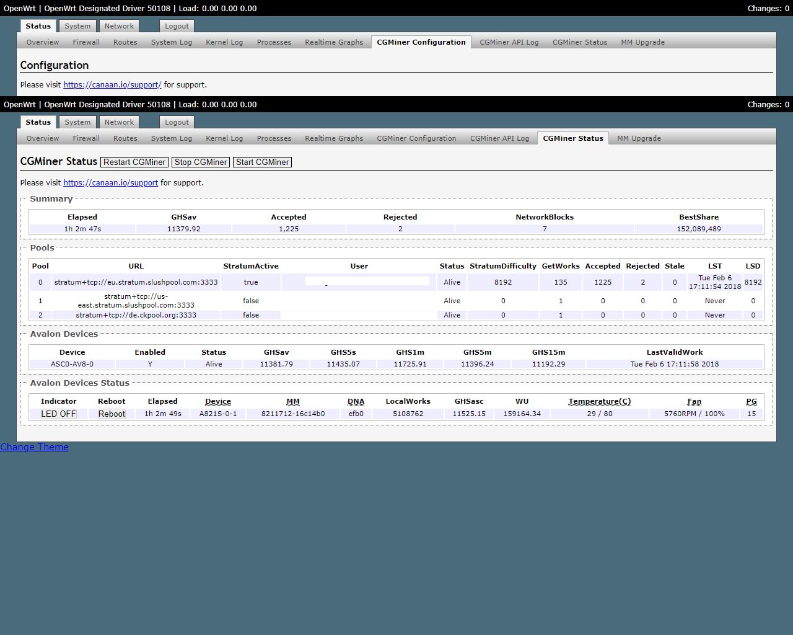Restart CGMiner using the Restart CGMiner button
This screenshot has height=635, width=793.
click(x=134, y=162)
